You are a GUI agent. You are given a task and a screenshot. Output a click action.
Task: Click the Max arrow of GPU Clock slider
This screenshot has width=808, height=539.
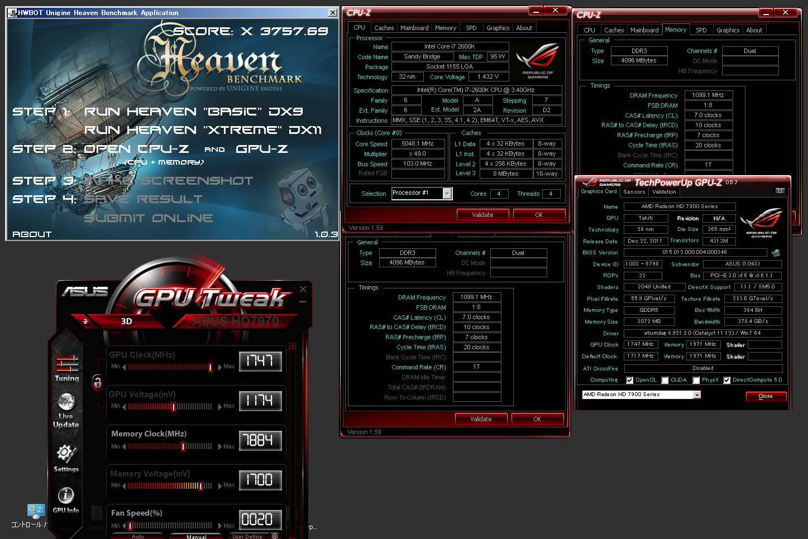click(x=220, y=367)
